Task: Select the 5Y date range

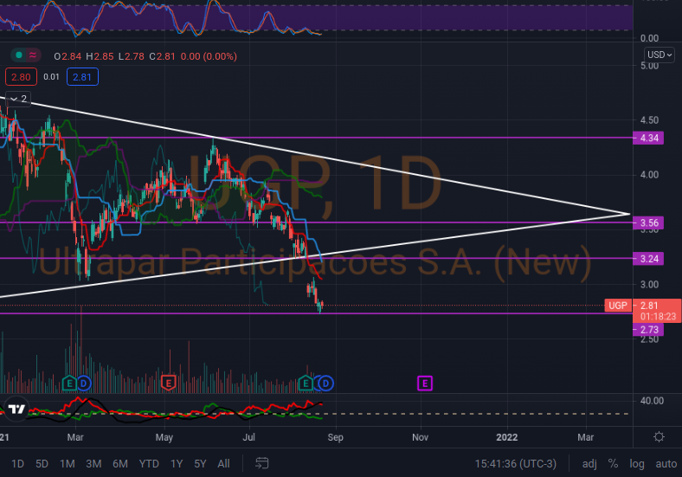Action: coord(200,464)
